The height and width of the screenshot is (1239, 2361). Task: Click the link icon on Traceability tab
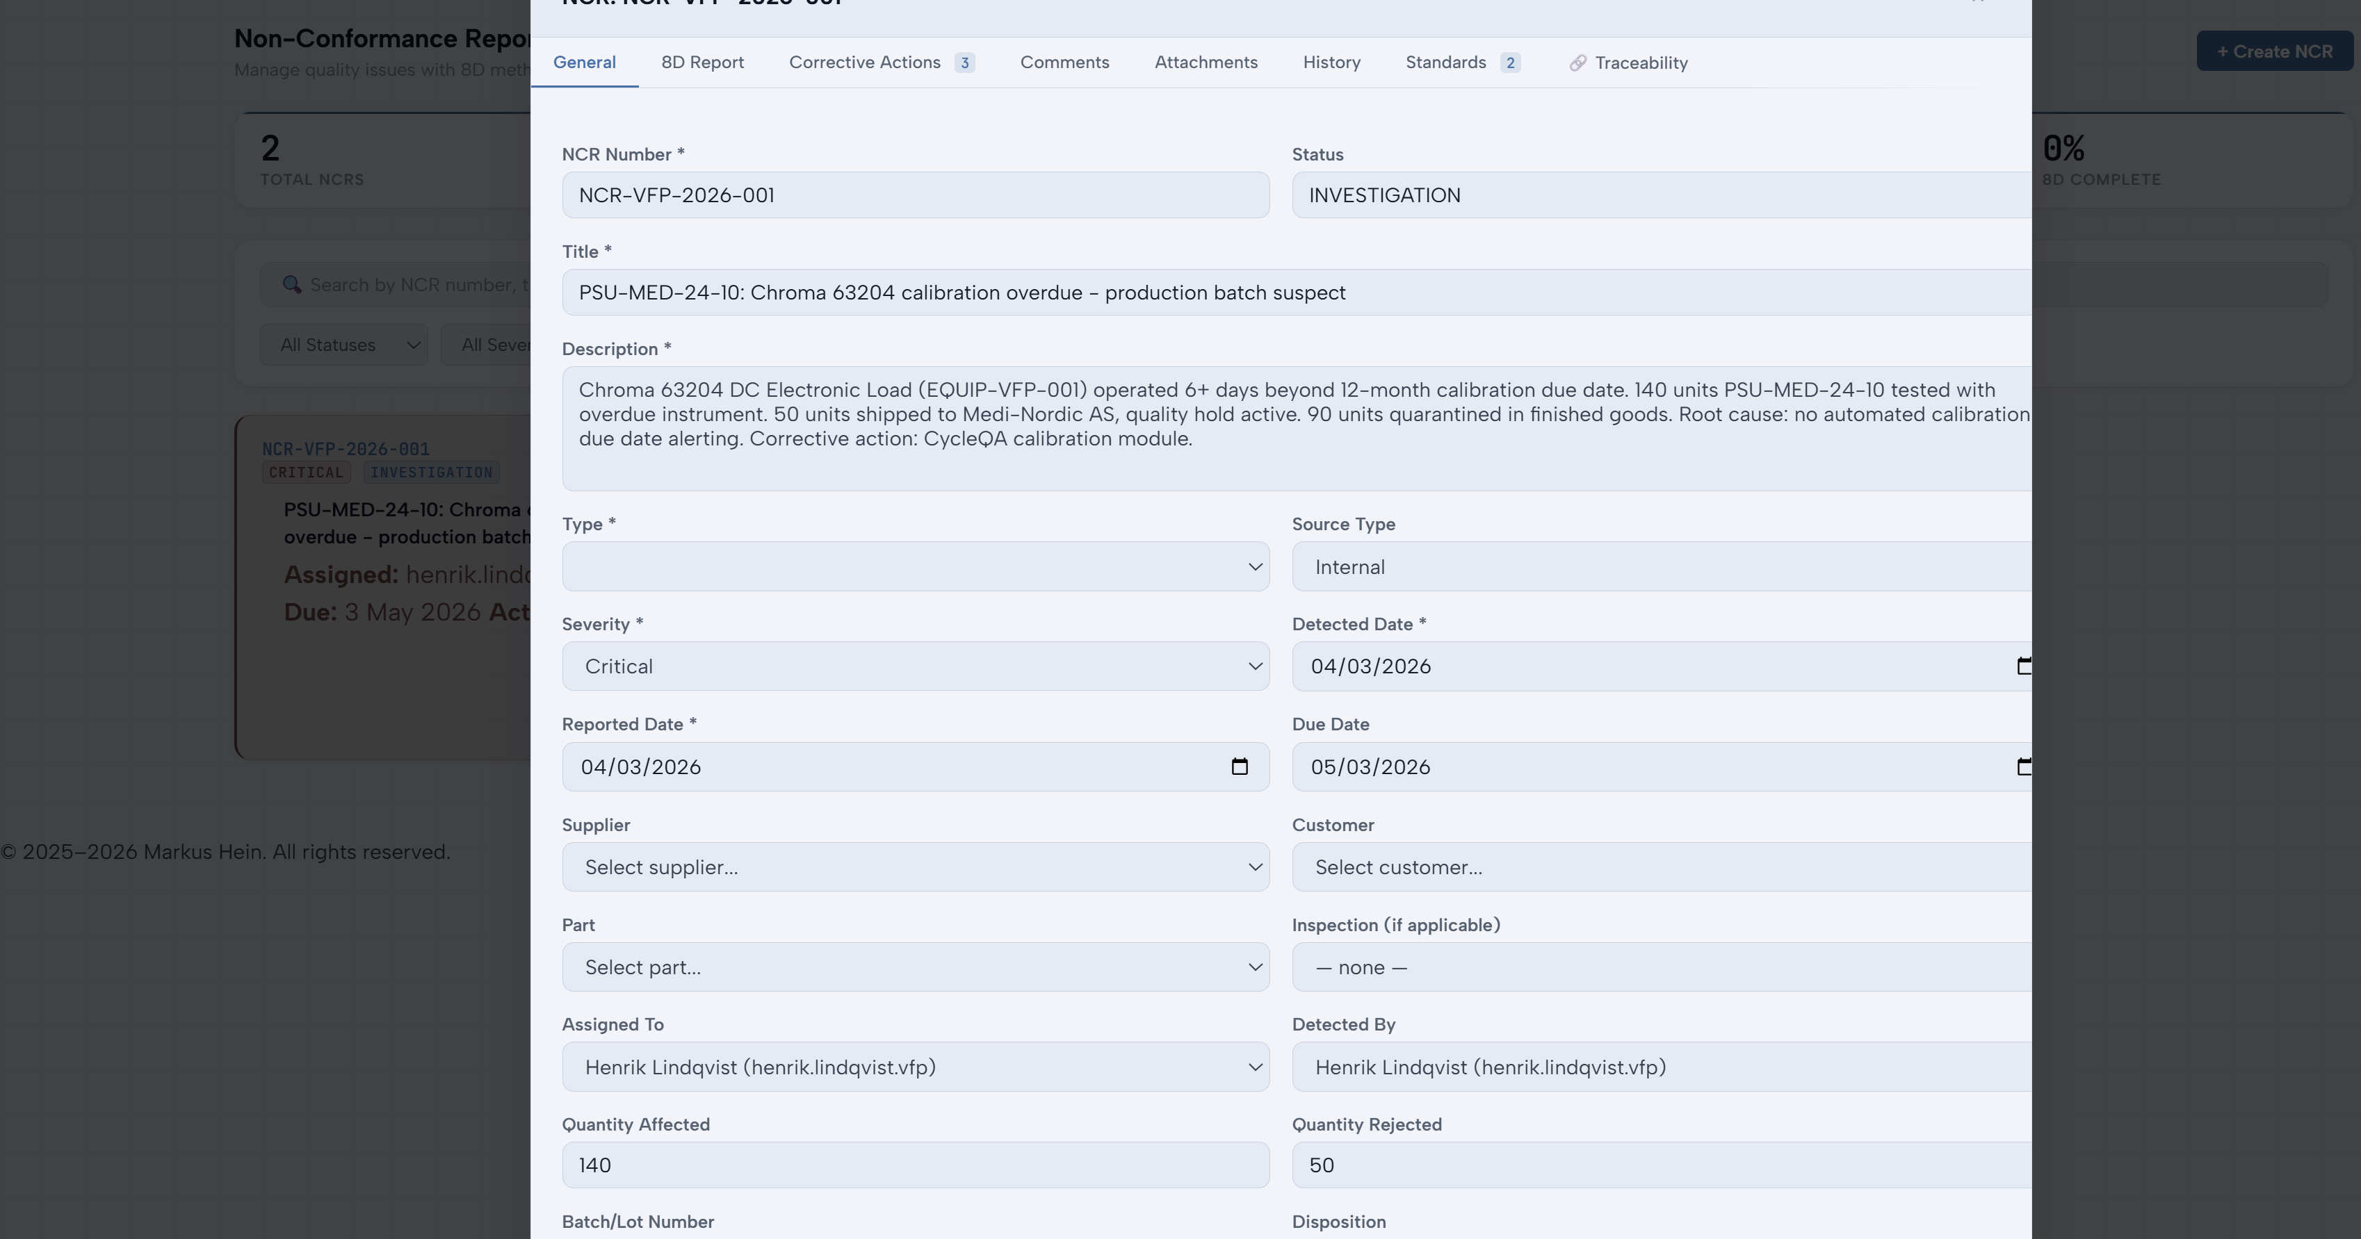[1577, 63]
